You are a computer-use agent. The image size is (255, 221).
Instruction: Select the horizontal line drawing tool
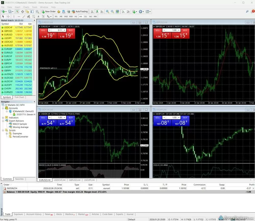click(19, 17)
